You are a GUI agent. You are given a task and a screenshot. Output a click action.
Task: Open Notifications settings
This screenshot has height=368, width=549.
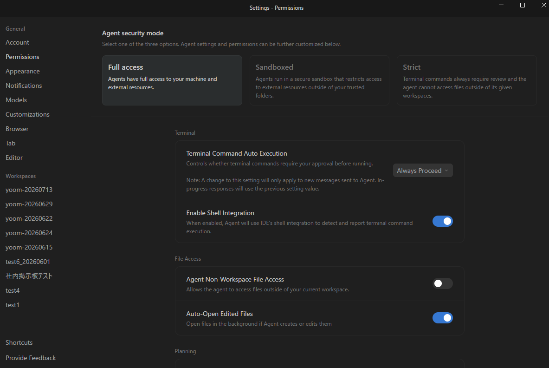point(24,85)
